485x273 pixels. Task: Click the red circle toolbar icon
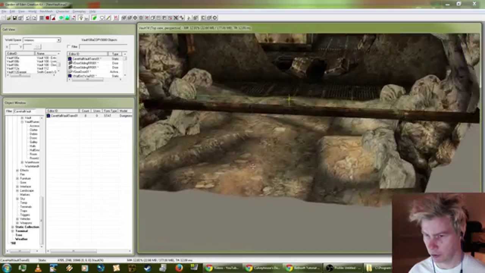tap(47, 18)
